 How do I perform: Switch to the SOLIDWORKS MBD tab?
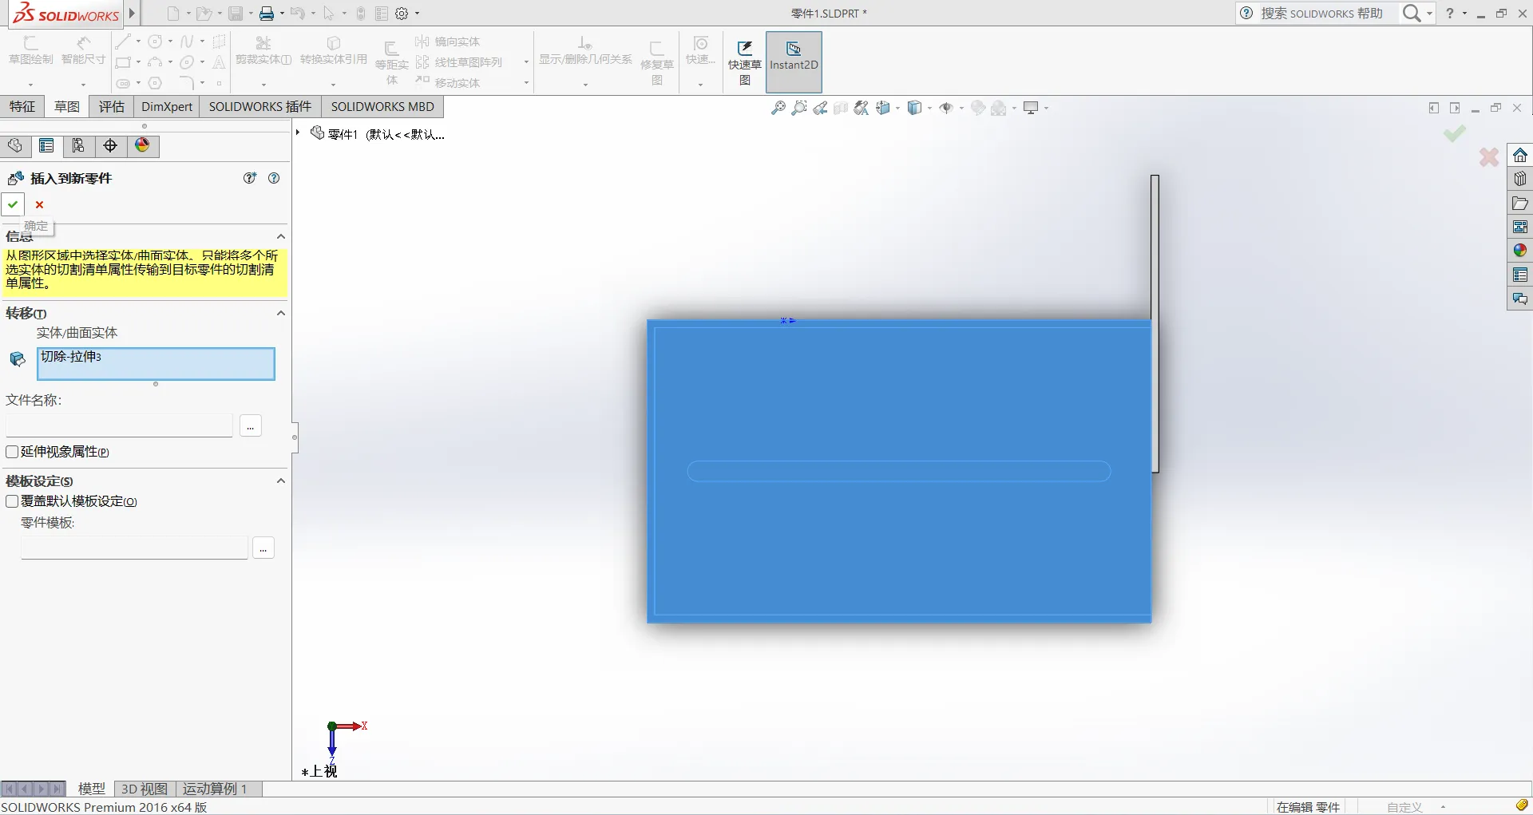click(x=382, y=107)
